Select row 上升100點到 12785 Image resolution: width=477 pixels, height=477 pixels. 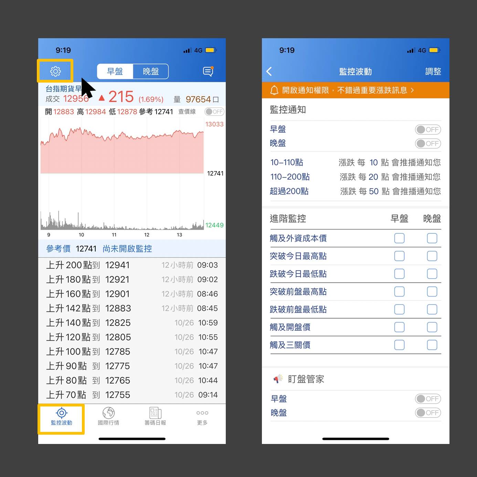132,352
